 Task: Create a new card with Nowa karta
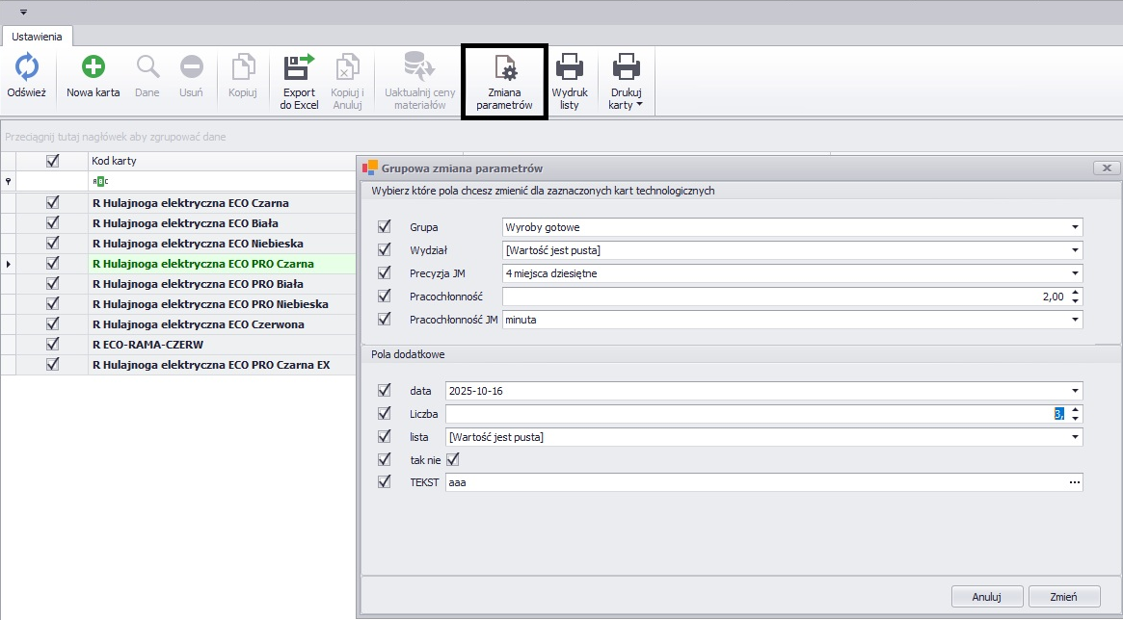coord(93,68)
